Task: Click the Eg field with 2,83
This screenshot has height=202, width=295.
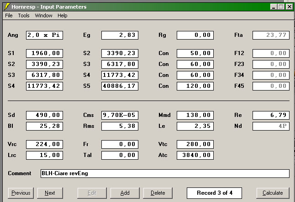Action: (120, 35)
